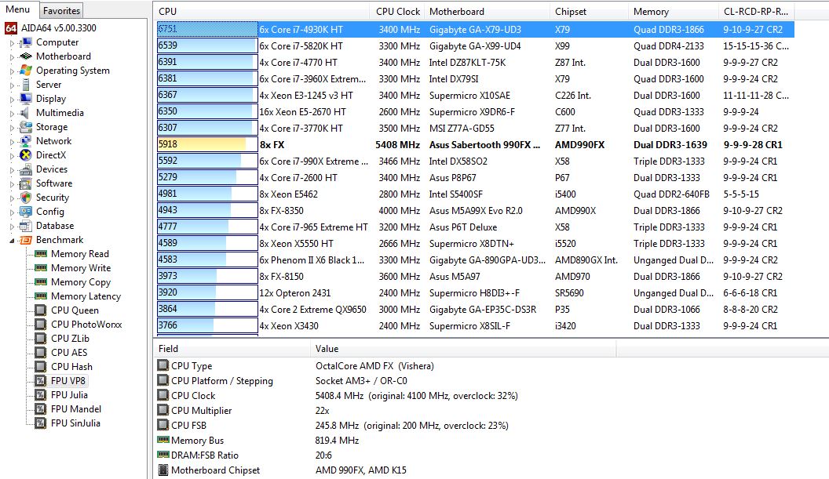The height and width of the screenshot is (479, 829).
Task: Sort by the CPU Clock column header
Action: [x=397, y=11]
